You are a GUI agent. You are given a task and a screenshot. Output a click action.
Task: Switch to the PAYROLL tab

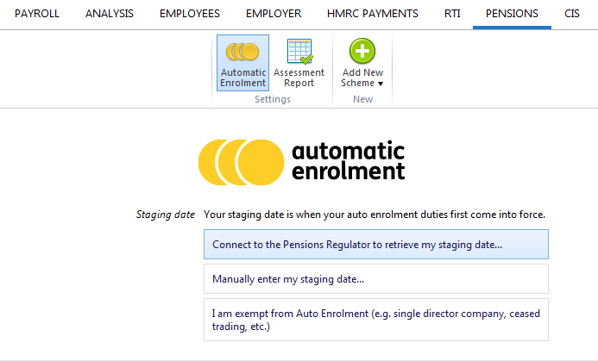[37, 14]
